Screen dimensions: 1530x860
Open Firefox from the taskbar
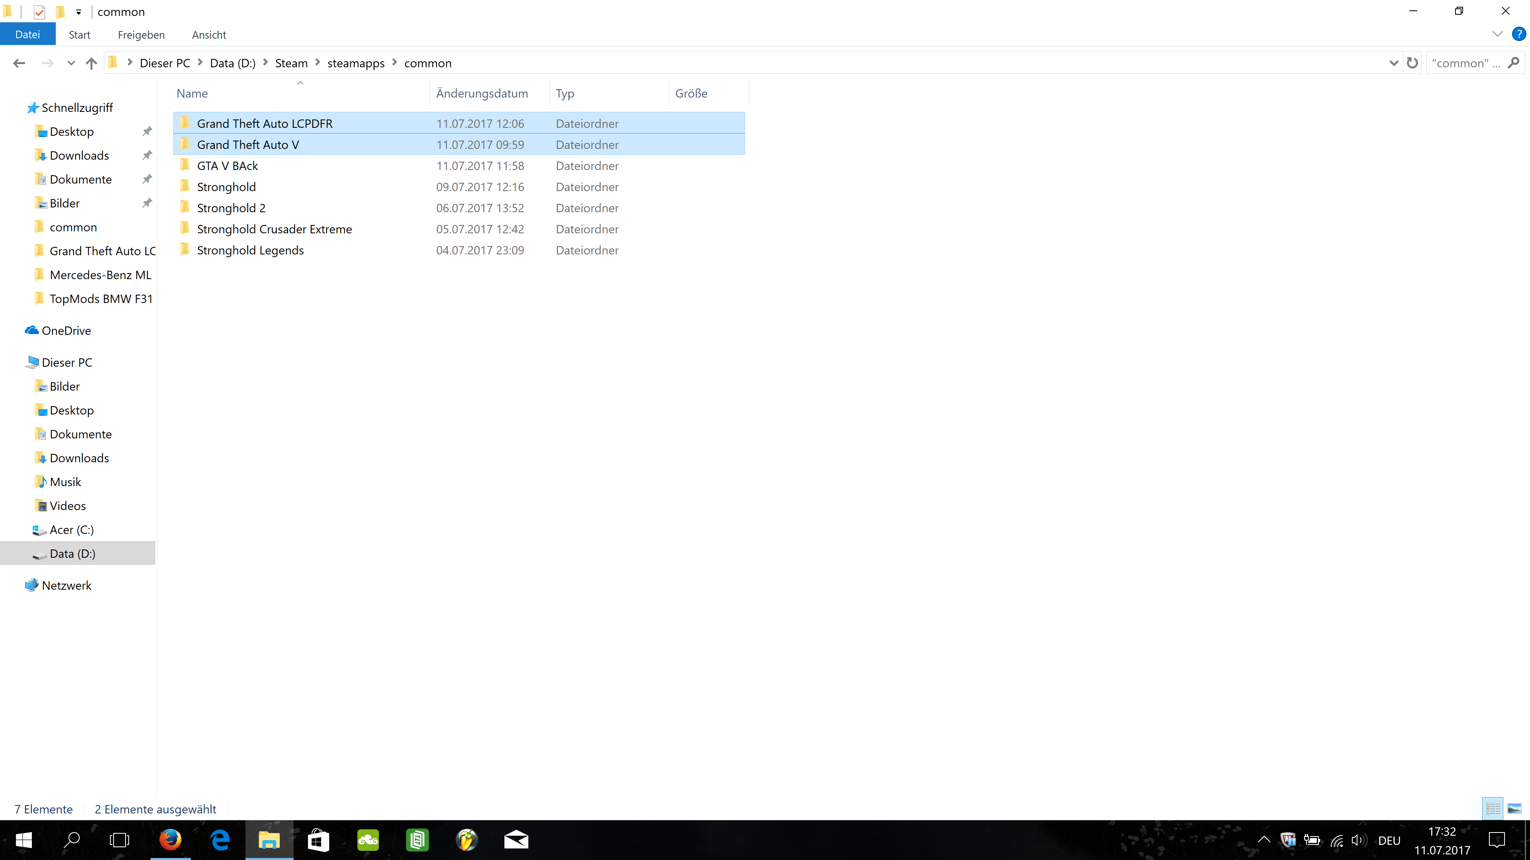171,840
